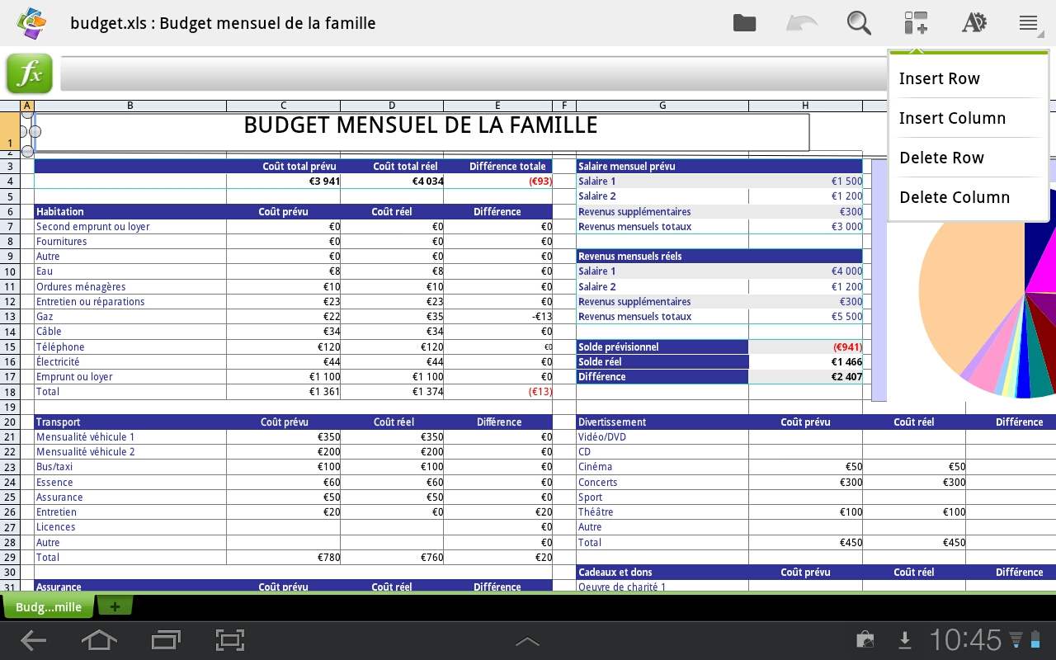This screenshot has width=1056, height=660.
Task: Select row header 18
Action: coord(10,392)
